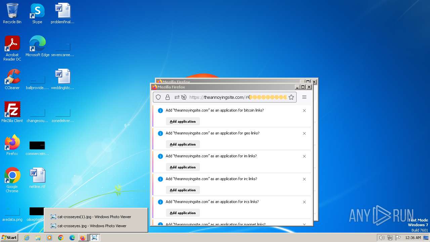Launch Firefox desktop shortcut
Viewport: 430px width, 242px height.
pyautogui.click(x=12, y=145)
